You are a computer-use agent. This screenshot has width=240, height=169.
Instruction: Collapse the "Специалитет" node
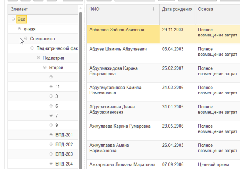(x=26, y=38)
